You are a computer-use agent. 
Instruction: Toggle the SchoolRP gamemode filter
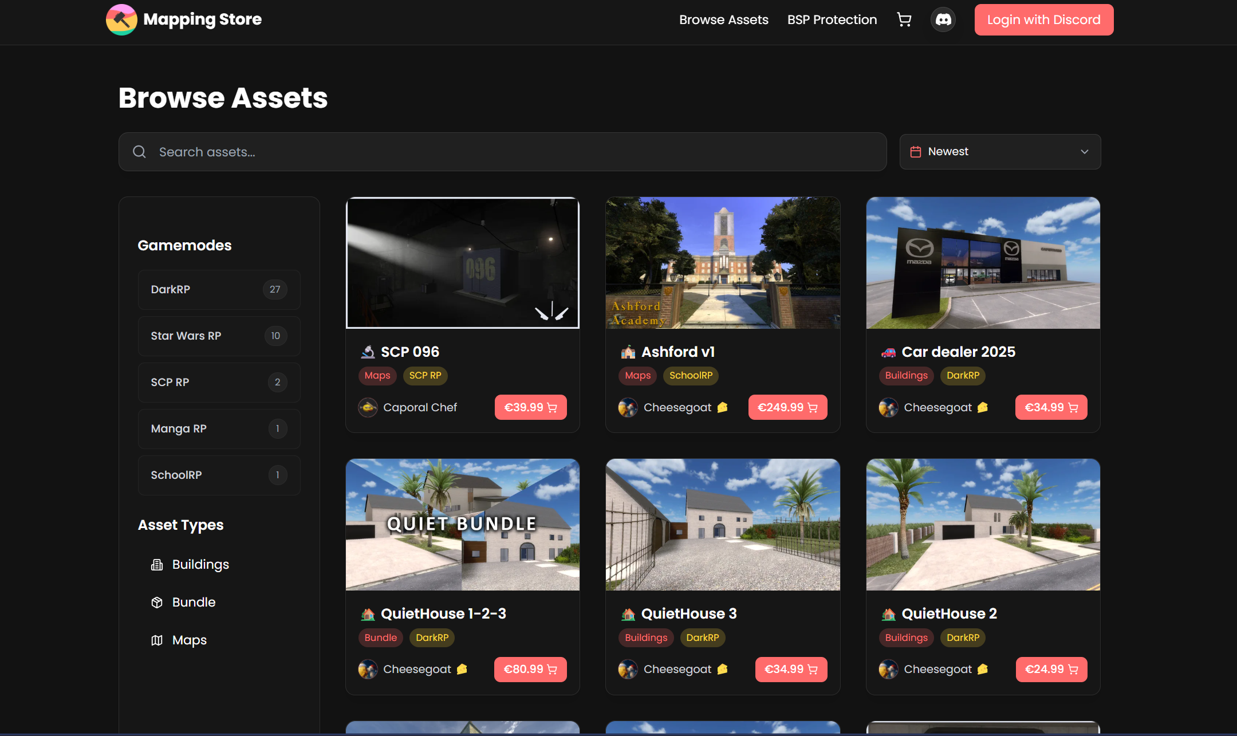pyautogui.click(x=219, y=475)
